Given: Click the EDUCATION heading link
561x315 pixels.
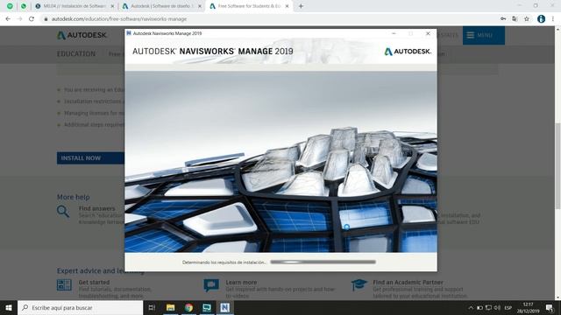Looking at the screenshot, I should [x=76, y=54].
